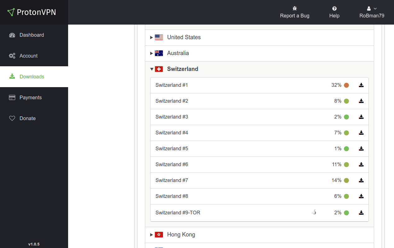This screenshot has height=248, width=394.
Task: Download the Switzerland #9-TOR configuration file
Action: pos(361,213)
